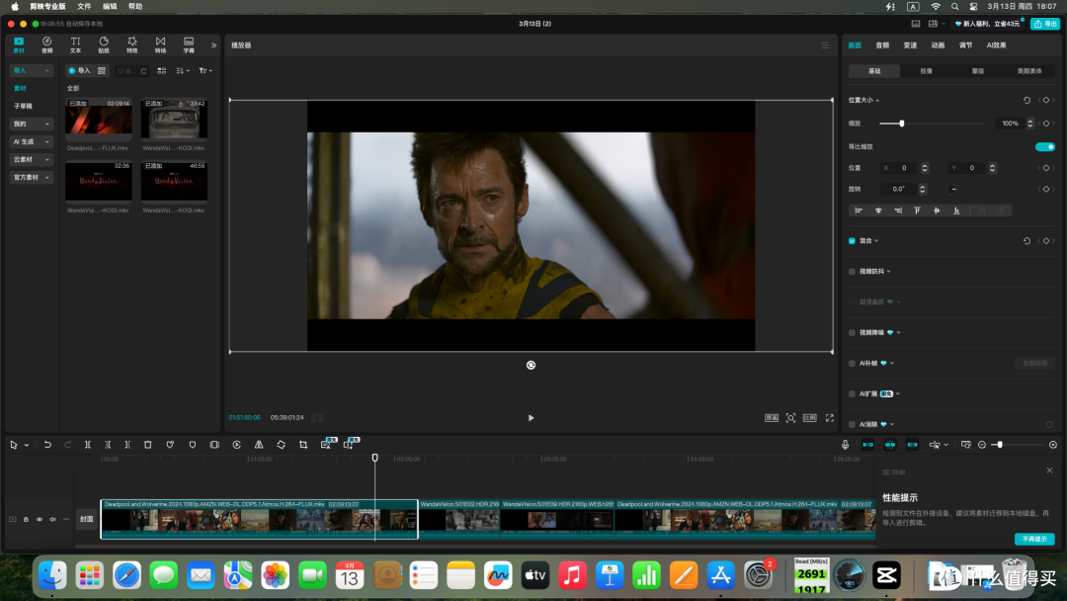Screen dimensions: 1067x601
Task: Click the microphone record voiceover icon
Action: click(845, 445)
